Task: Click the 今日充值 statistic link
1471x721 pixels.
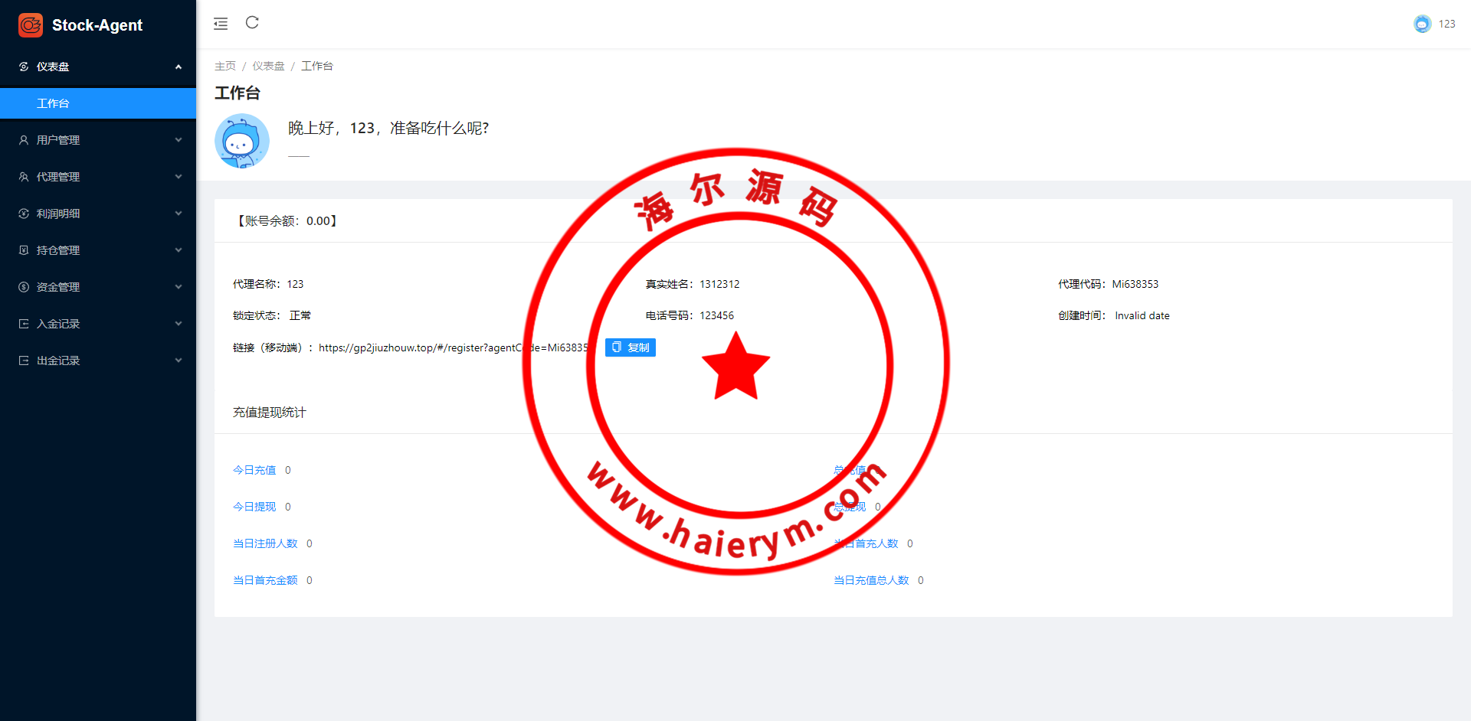Action: [x=254, y=470]
